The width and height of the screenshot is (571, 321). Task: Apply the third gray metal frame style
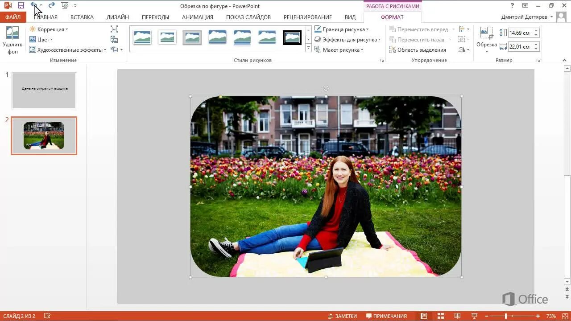click(192, 37)
